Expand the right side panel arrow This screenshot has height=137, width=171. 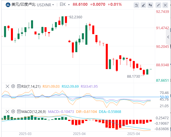click(x=168, y=37)
